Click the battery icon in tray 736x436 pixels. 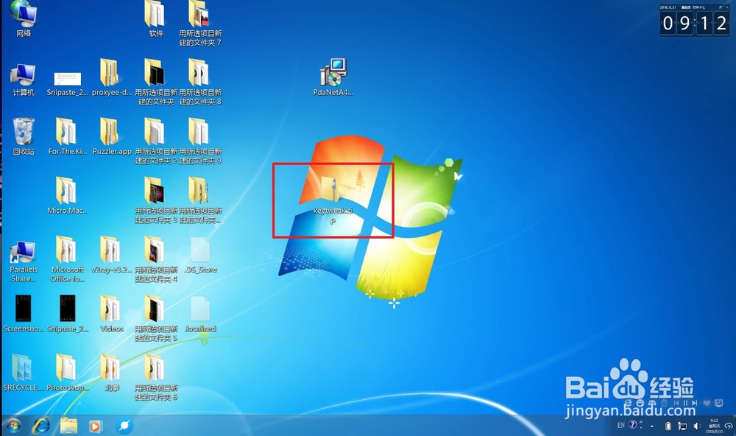tap(668, 426)
